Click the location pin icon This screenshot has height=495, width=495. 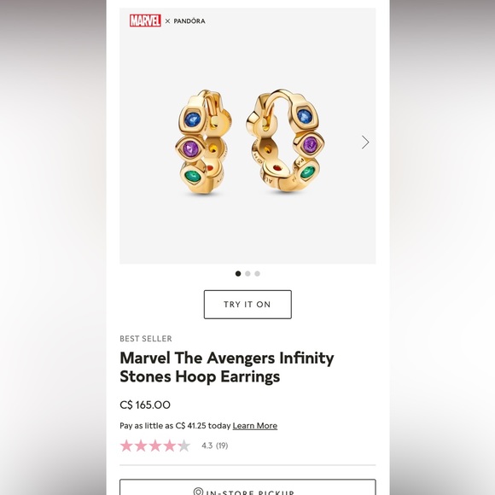[x=198, y=492]
